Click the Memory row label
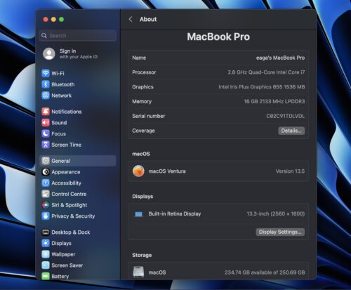 point(142,101)
